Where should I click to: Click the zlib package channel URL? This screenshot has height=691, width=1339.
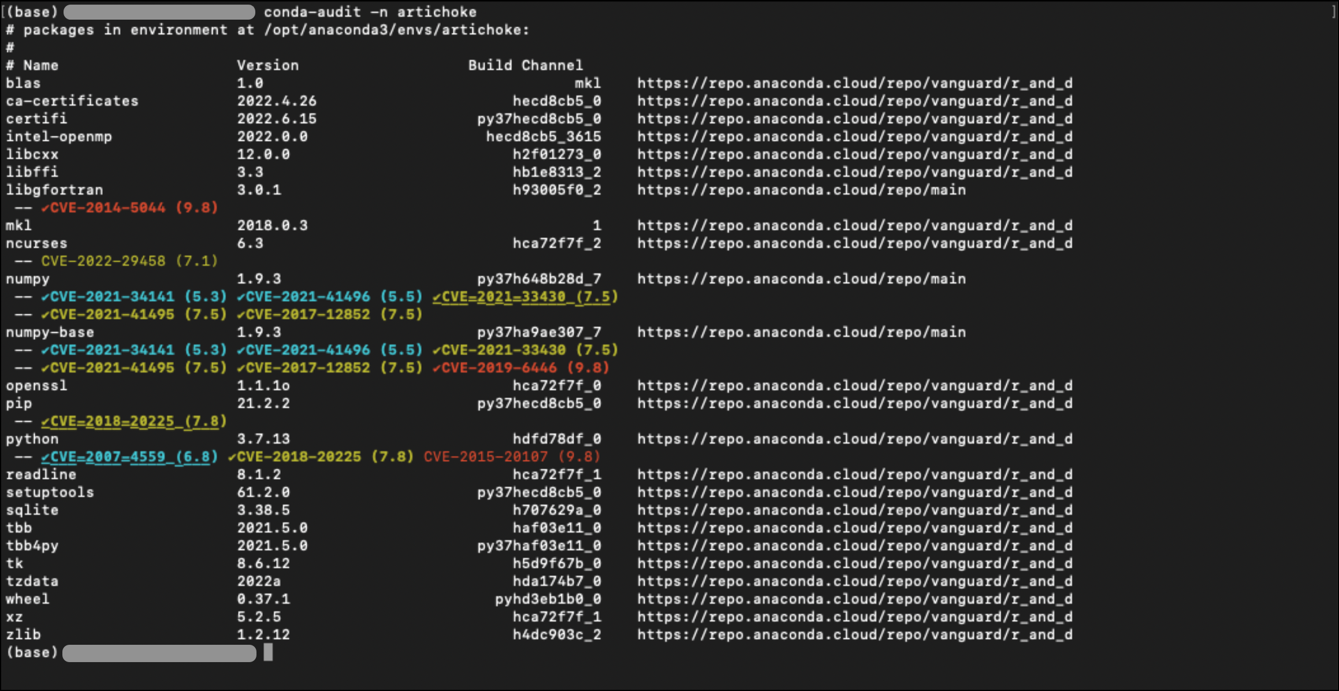click(x=855, y=634)
